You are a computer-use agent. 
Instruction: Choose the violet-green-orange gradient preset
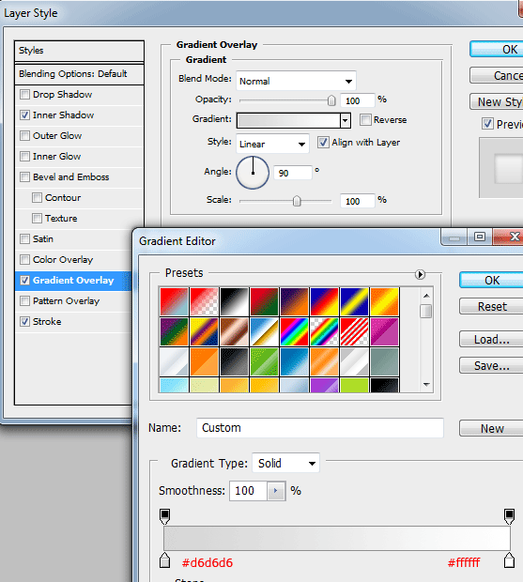(174, 331)
